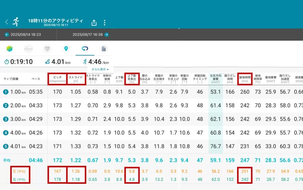Click the average stride value 1.22

point(75,160)
